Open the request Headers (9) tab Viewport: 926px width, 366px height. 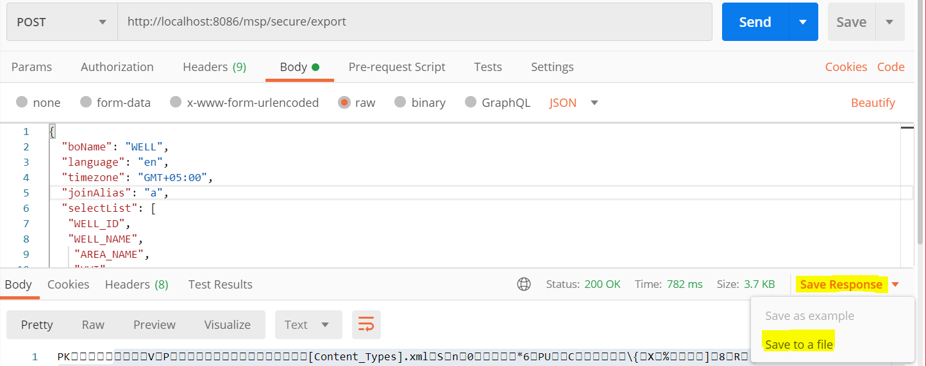(x=214, y=67)
